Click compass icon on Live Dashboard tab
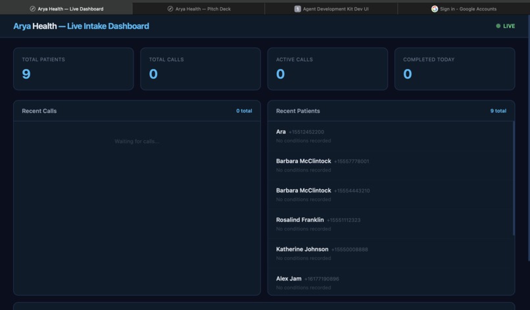 [x=32, y=9]
